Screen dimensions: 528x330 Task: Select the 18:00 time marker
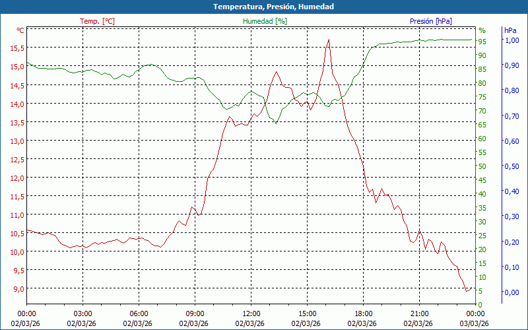(363, 313)
